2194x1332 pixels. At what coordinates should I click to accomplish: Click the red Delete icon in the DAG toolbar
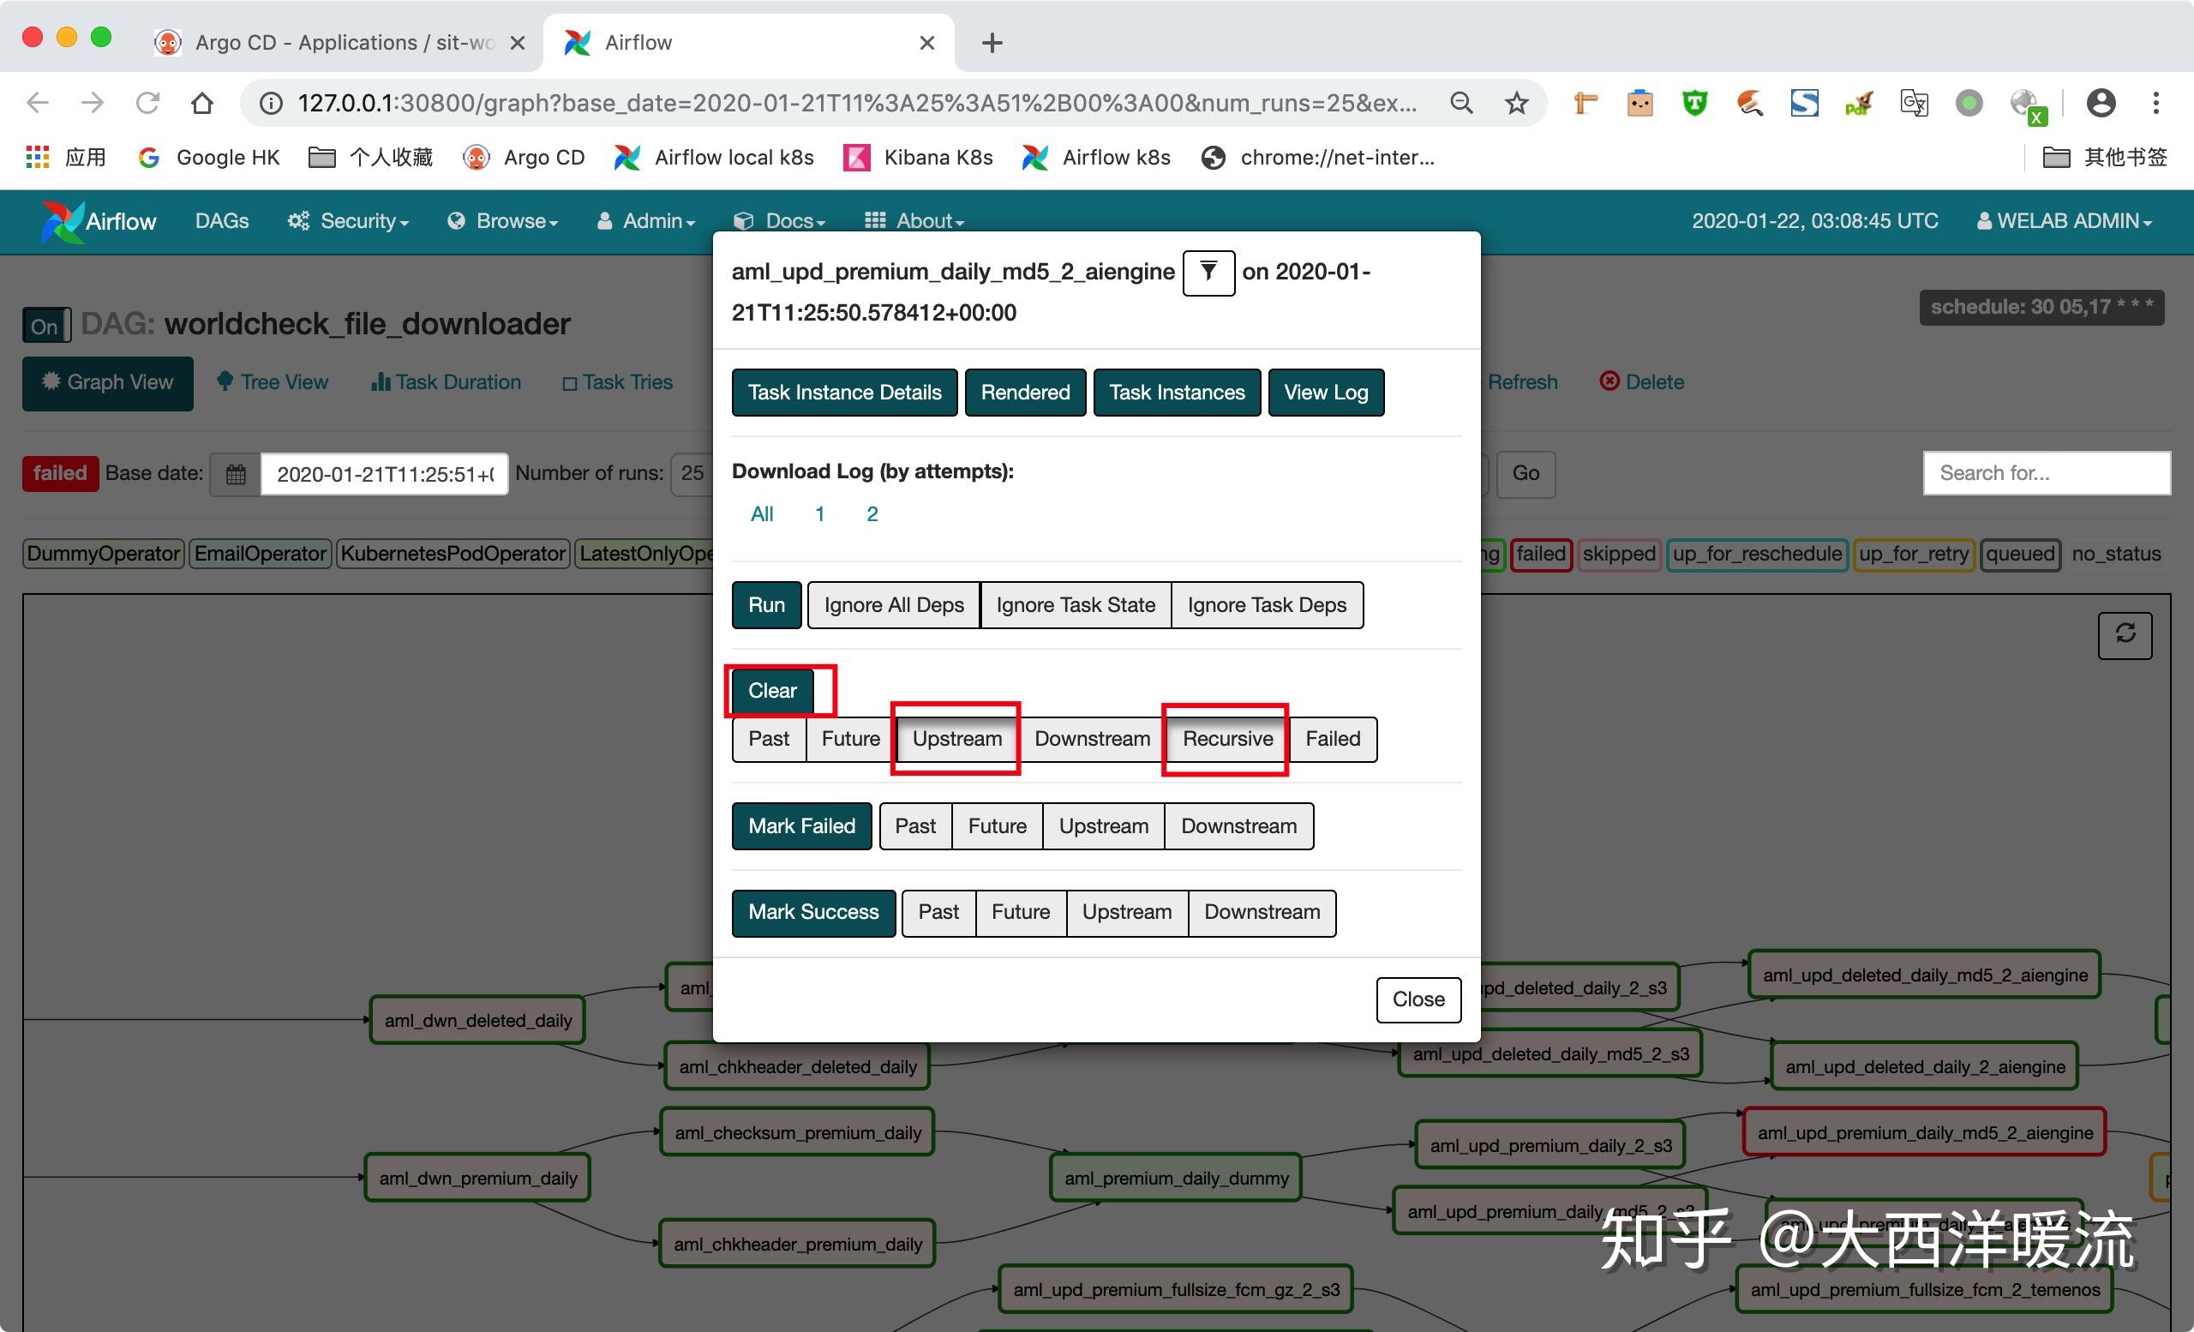click(x=1610, y=381)
